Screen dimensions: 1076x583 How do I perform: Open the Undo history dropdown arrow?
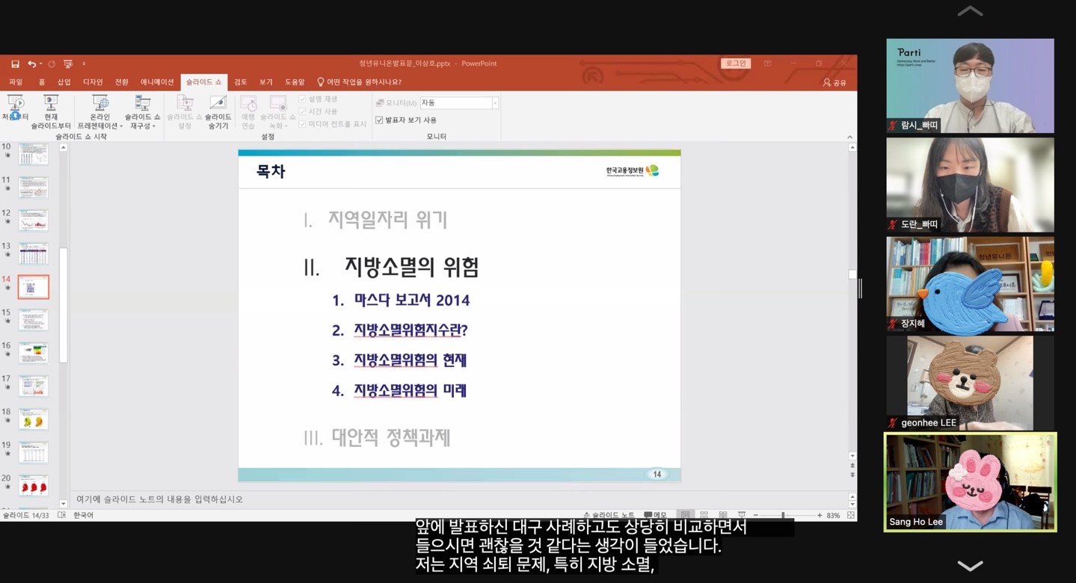[40, 64]
